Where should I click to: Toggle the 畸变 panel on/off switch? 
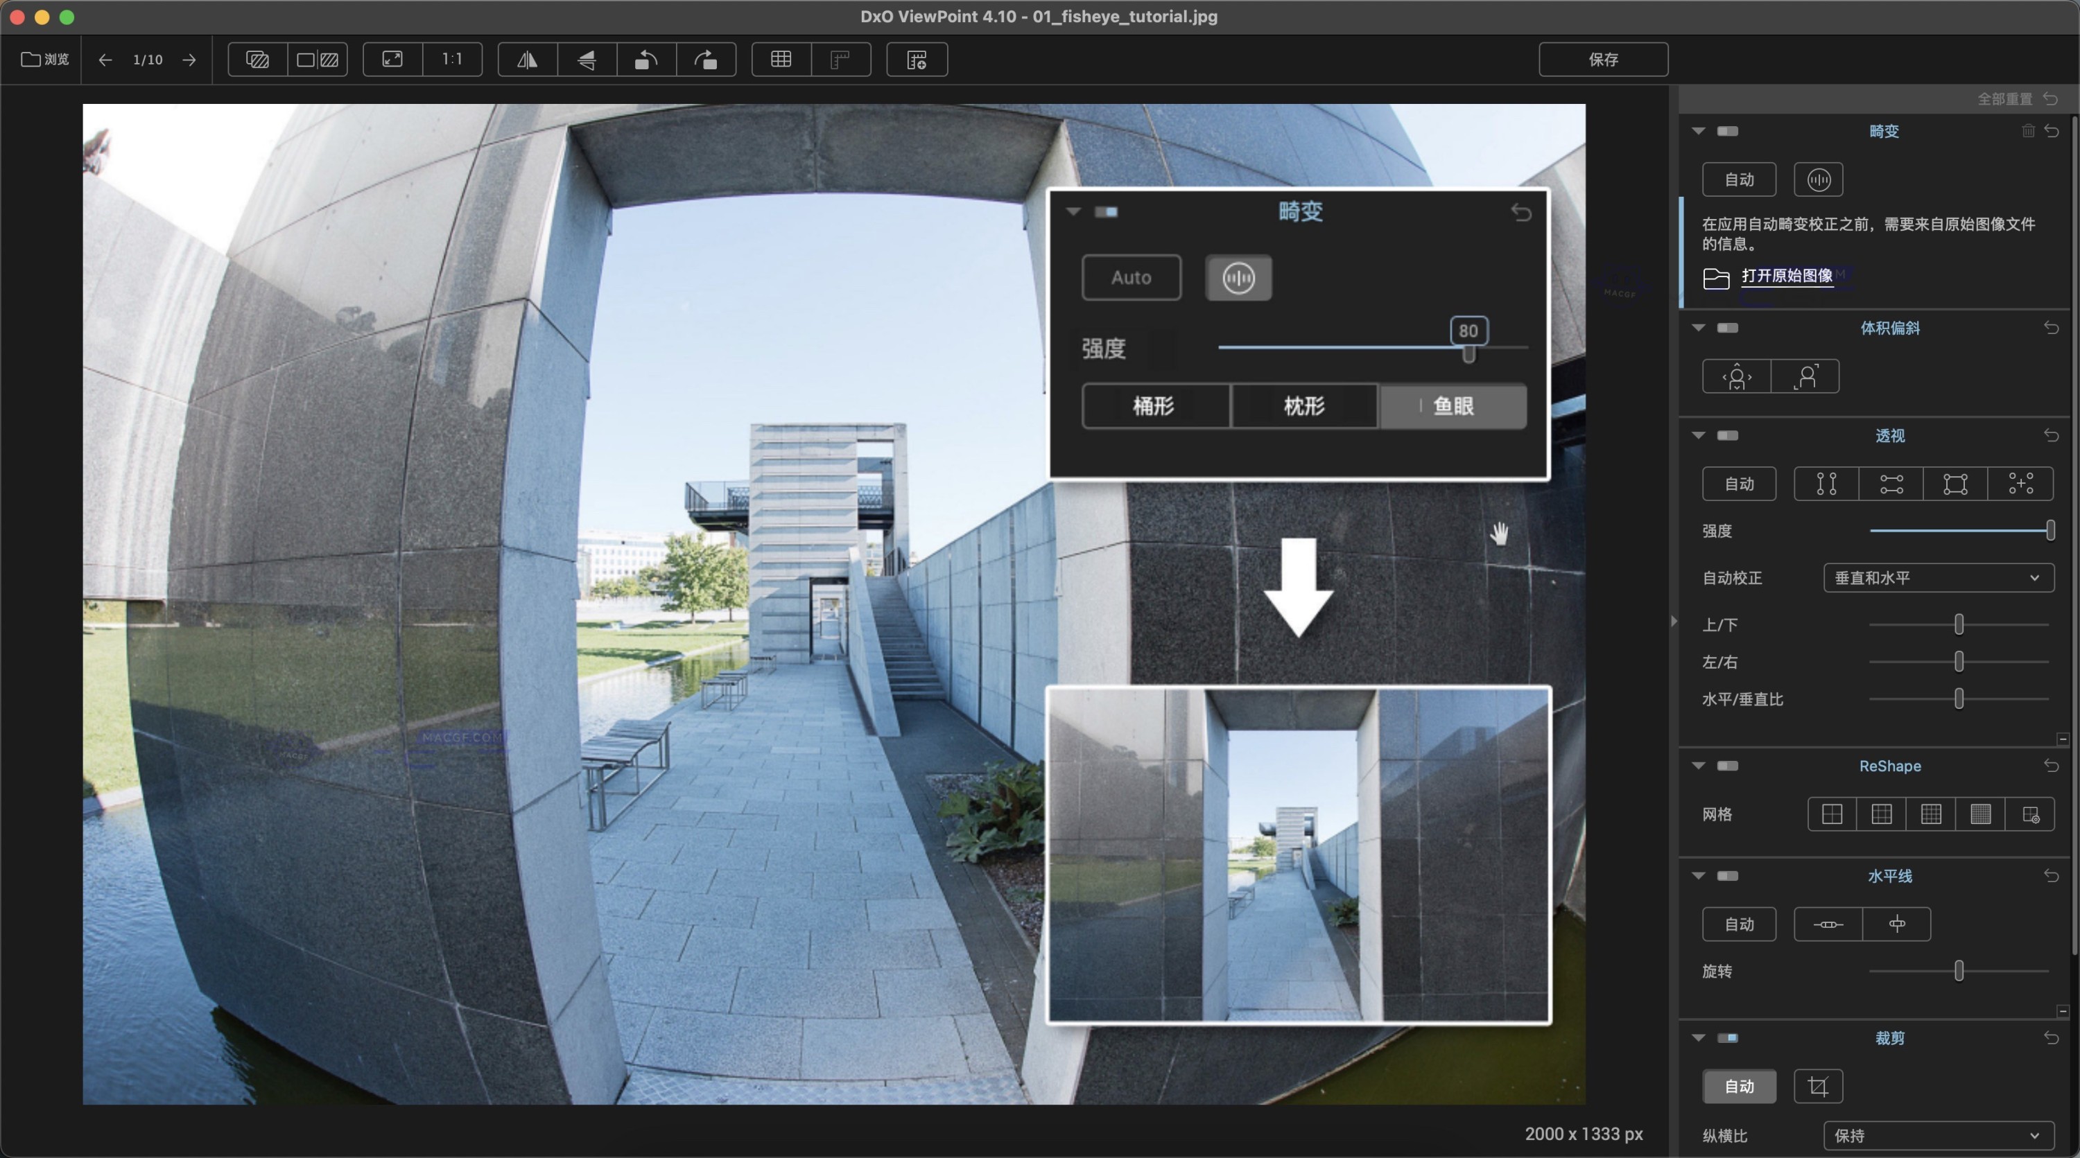tap(1727, 132)
